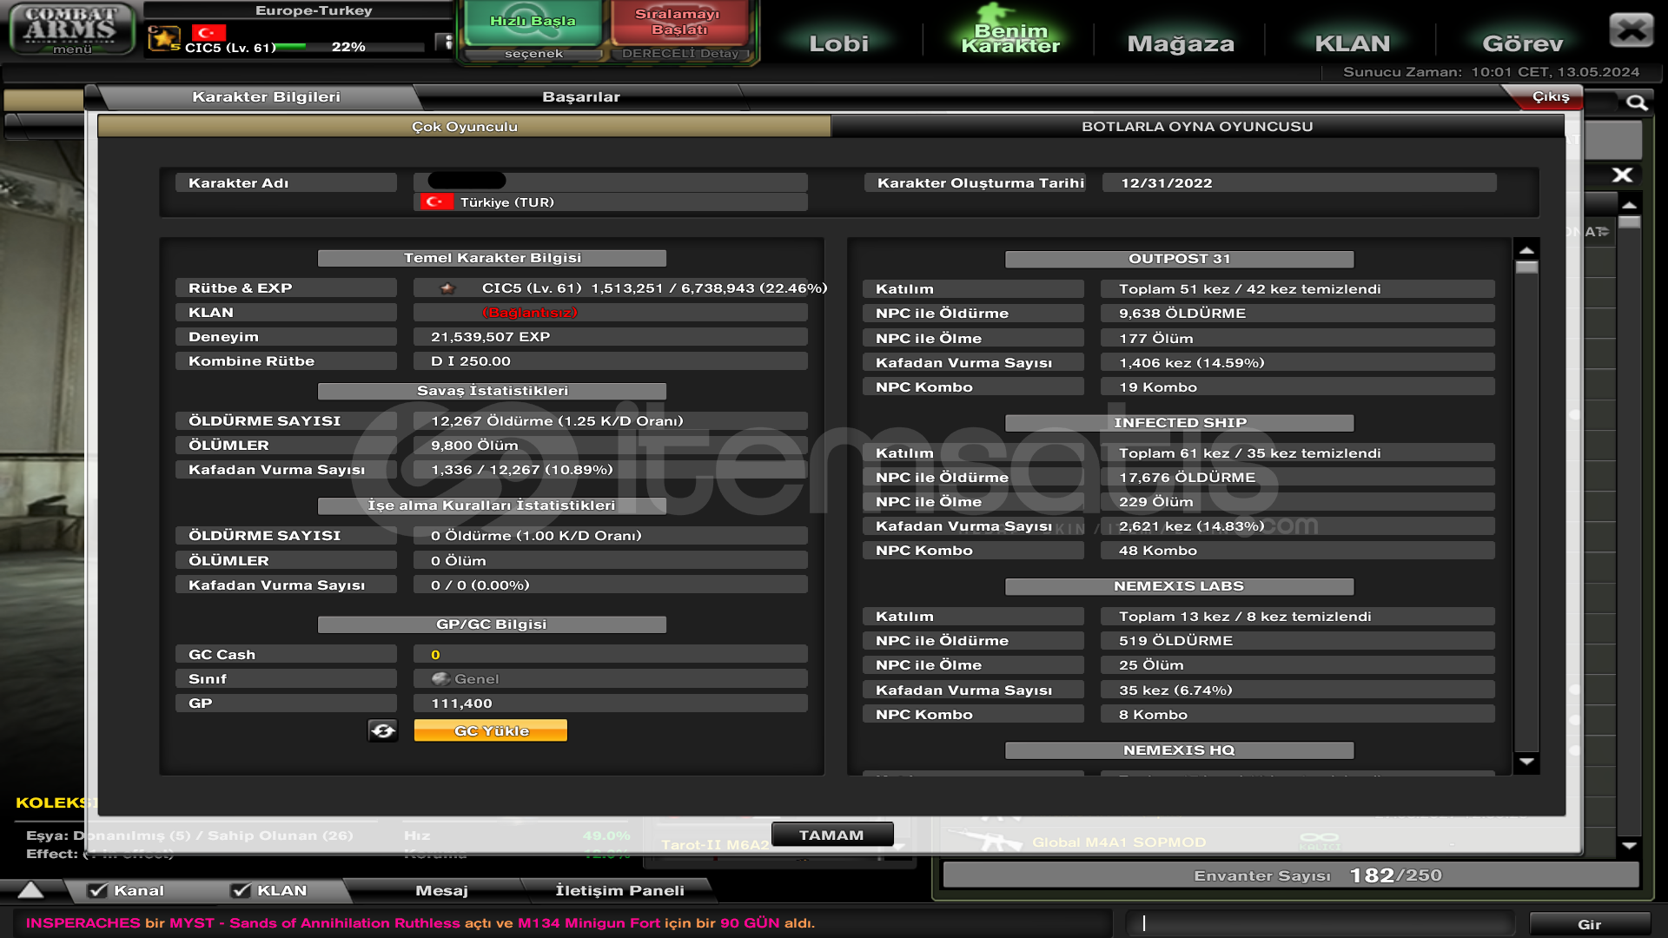The width and height of the screenshot is (1668, 938).
Task: Click the inventory scrollbar down arrow
Action: click(x=1630, y=845)
